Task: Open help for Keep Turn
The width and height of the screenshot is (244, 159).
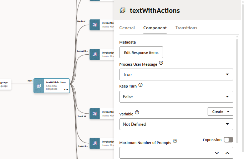Action: click(140, 85)
